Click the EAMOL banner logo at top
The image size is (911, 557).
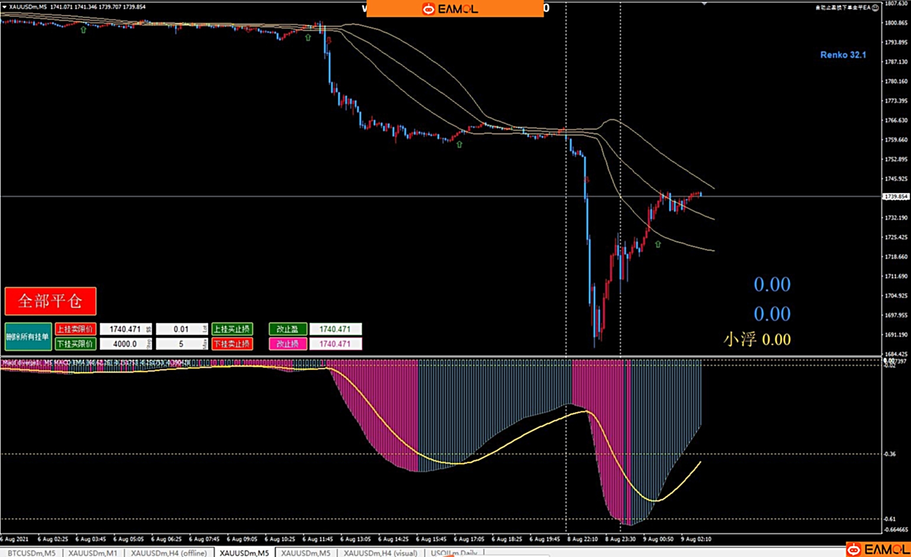pyautogui.click(x=454, y=9)
